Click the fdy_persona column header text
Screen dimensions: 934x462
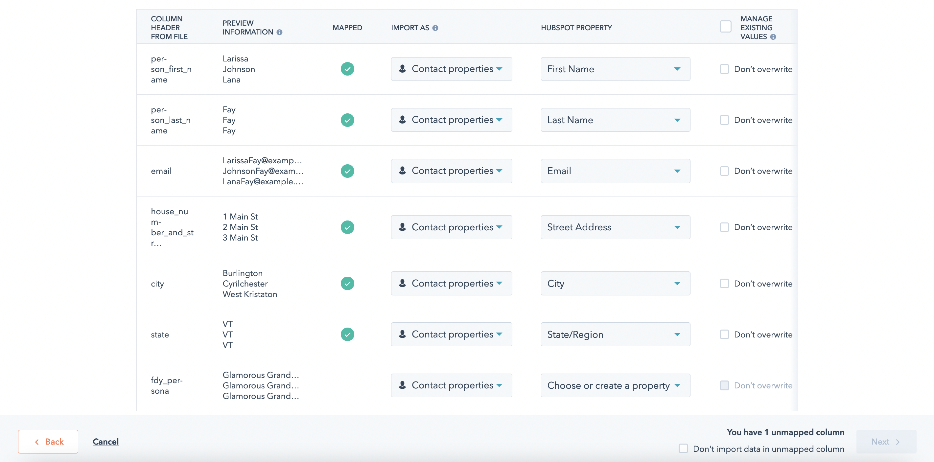tap(167, 385)
